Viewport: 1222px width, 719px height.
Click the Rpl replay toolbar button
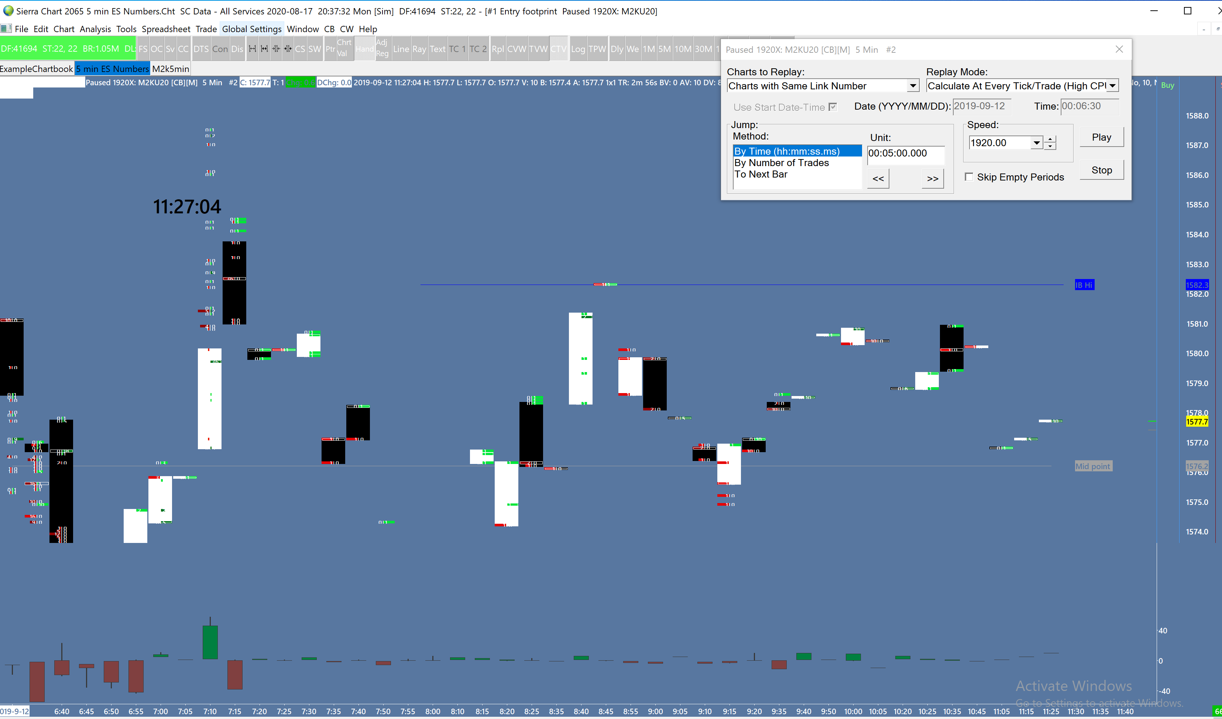[498, 49]
